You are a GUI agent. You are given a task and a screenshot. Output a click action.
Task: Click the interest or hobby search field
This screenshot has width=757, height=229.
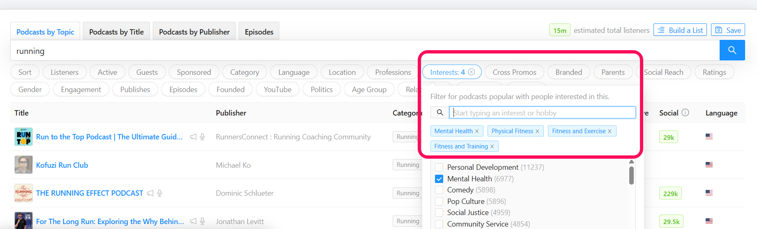[x=542, y=113]
